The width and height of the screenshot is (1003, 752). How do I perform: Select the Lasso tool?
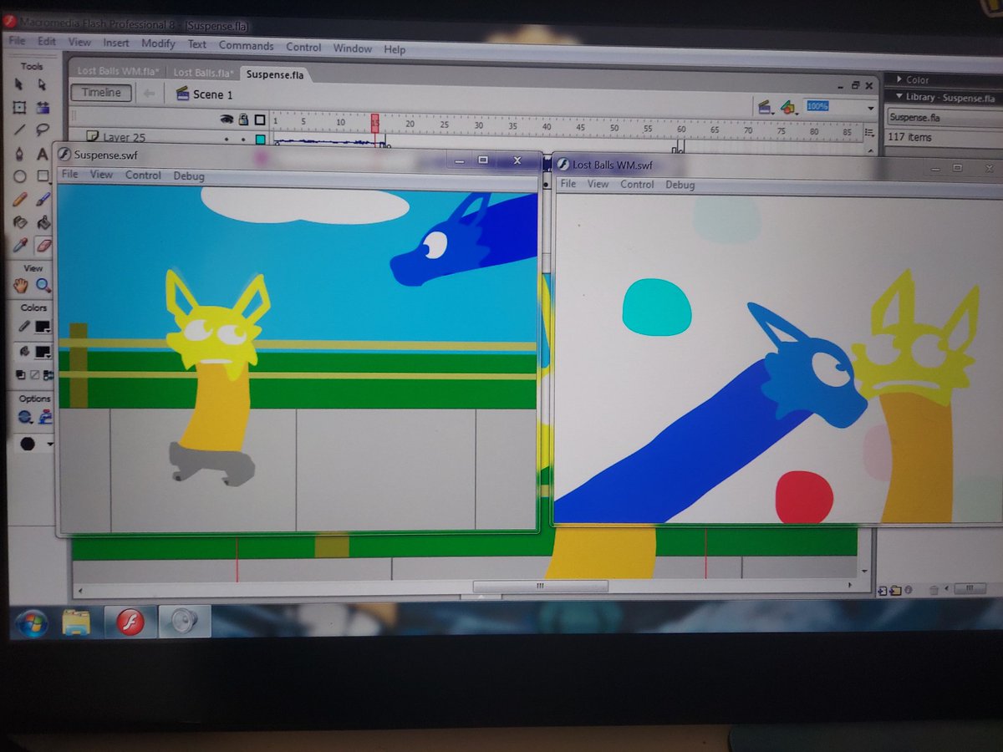click(42, 130)
